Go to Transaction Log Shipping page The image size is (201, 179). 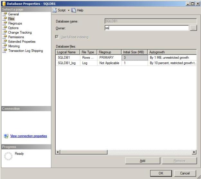pyautogui.click(x=25, y=51)
